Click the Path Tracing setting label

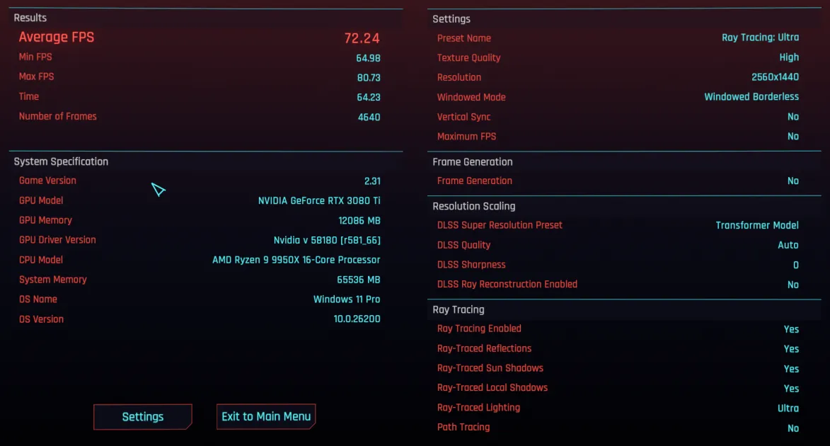[463, 427]
